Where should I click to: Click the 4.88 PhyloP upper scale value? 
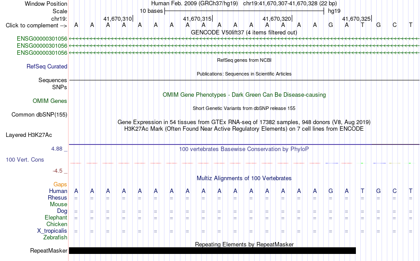coord(57,149)
